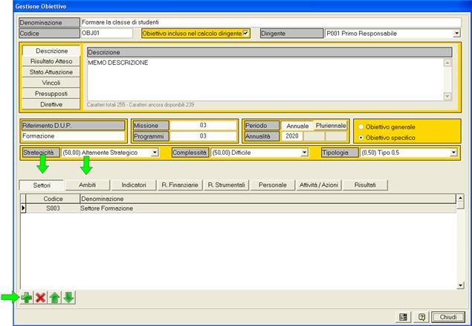Select the 'Obiettivo generale' radio button
Image resolution: width=472 pixels, height=326 pixels.
coord(362,127)
